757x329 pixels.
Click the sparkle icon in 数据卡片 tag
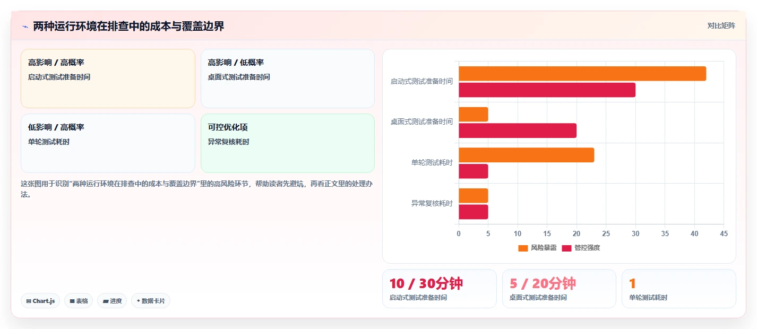pos(138,301)
